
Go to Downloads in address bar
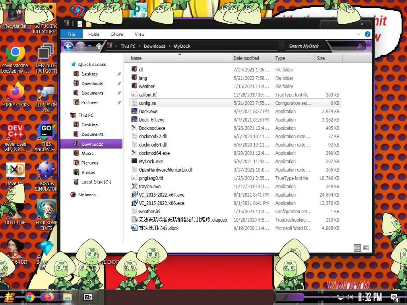(x=155, y=46)
